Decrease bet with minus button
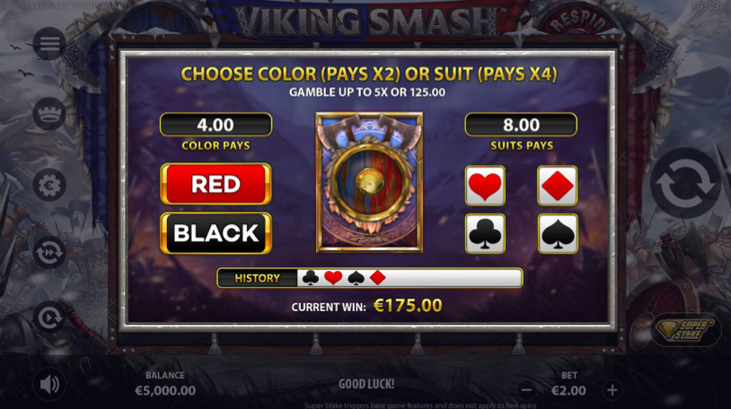The image size is (731, 409). 526,390
